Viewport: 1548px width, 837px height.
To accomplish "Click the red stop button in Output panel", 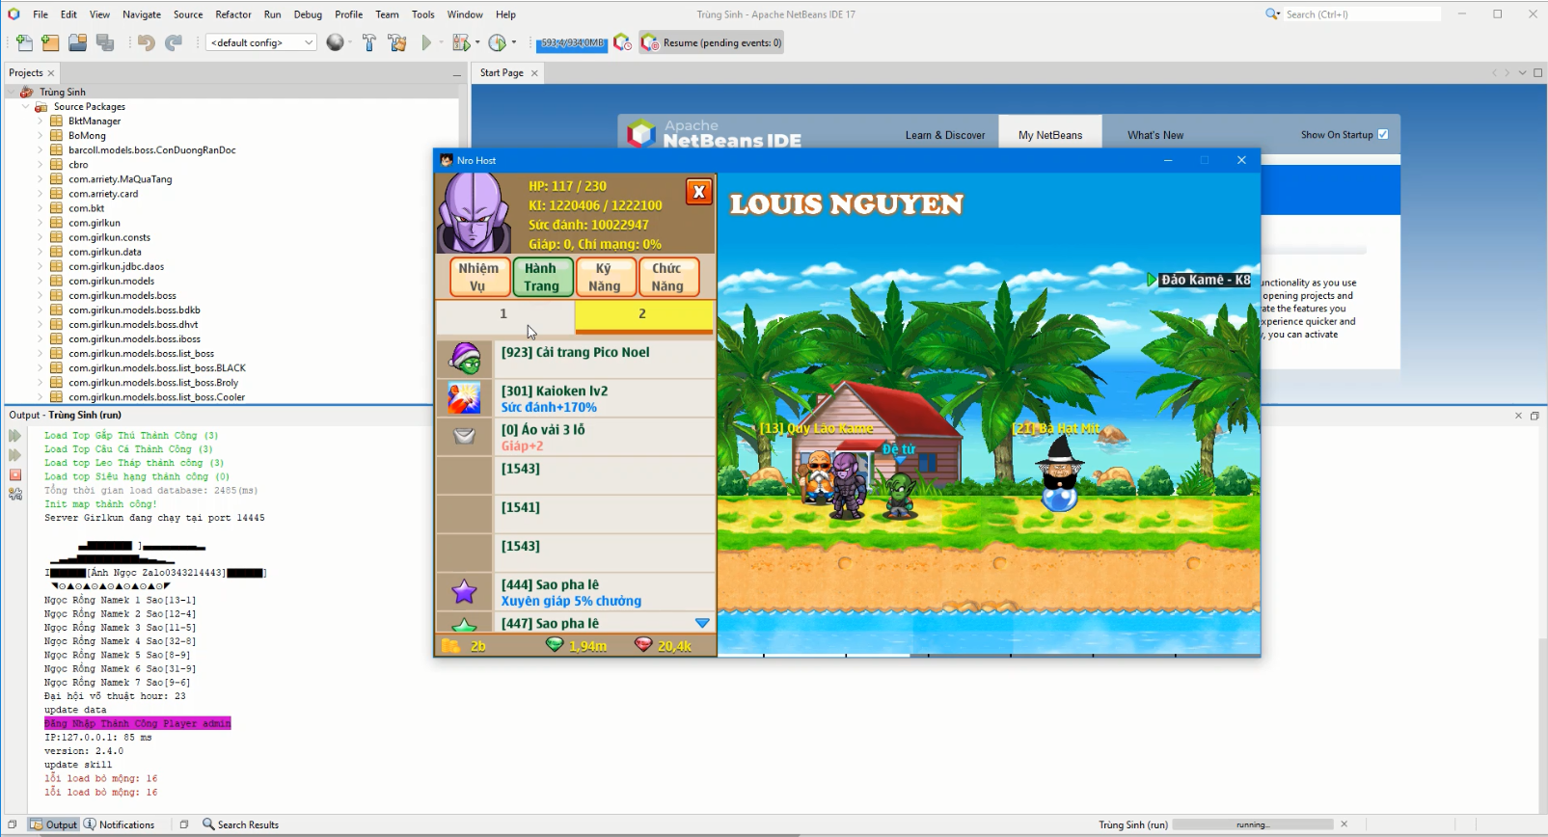I will (14, 474).
